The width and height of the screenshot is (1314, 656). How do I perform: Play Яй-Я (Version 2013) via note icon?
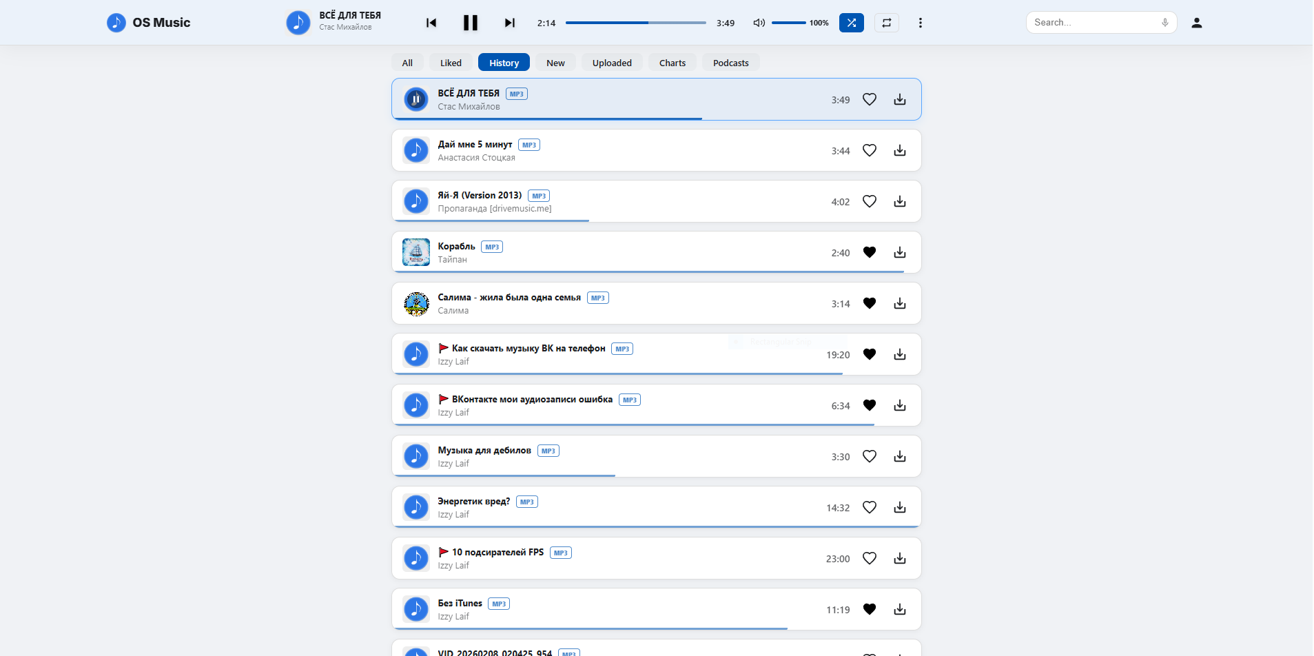coord(416,201)
